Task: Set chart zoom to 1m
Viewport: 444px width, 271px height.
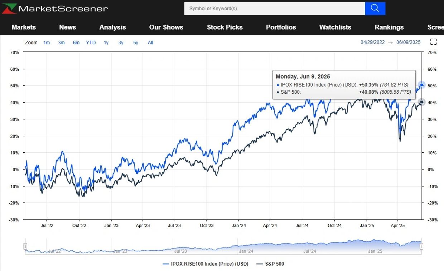Action: tap(47, 43)
